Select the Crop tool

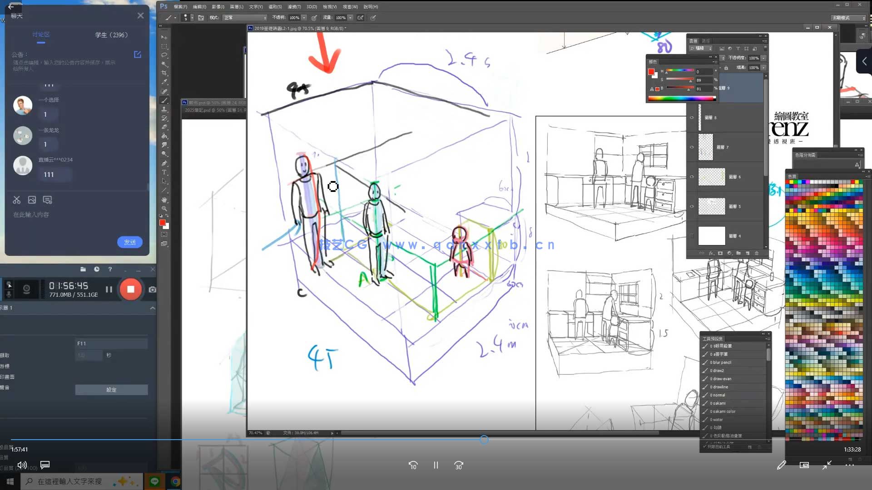pos(164,73)
